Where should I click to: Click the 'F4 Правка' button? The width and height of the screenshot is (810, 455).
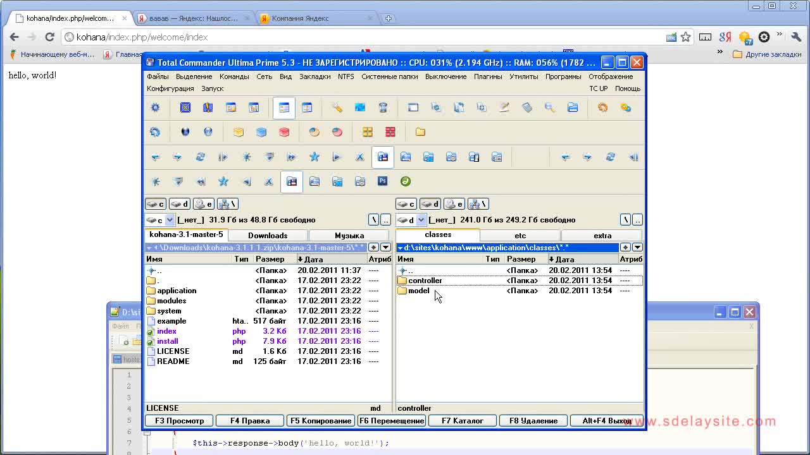[250, 421]
